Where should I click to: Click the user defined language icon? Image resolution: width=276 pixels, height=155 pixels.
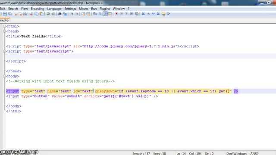click(110, 14)
